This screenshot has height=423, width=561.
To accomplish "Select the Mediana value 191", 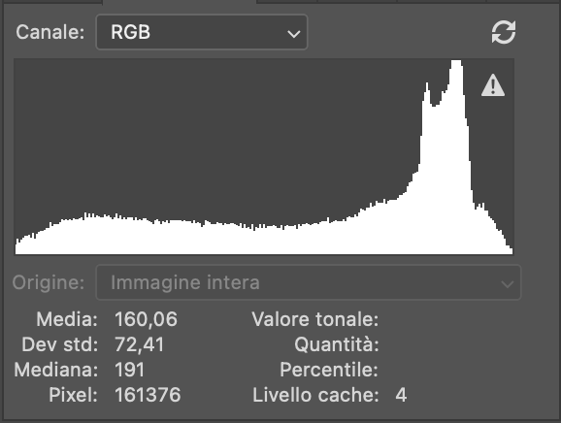I will (129, 370).
